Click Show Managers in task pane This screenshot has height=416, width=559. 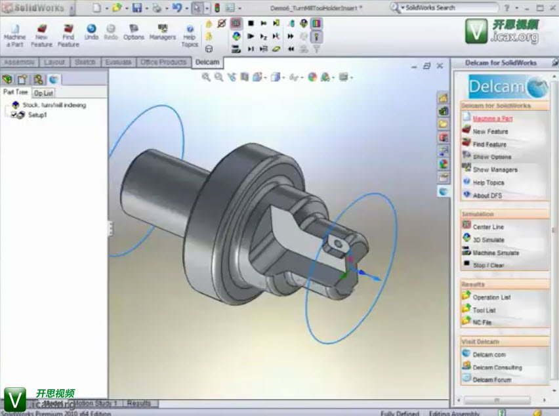click(x=495, y=170)
